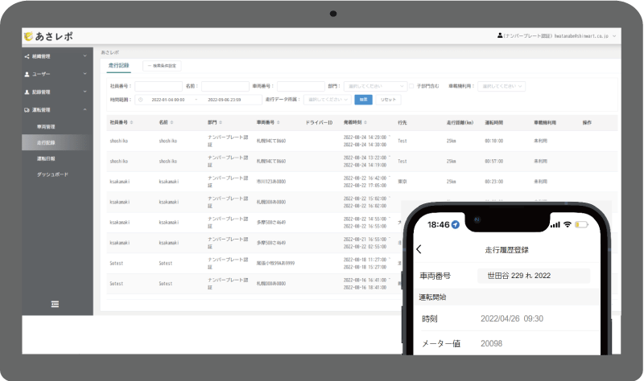Select 走行記録 in the sidebar

56,143
